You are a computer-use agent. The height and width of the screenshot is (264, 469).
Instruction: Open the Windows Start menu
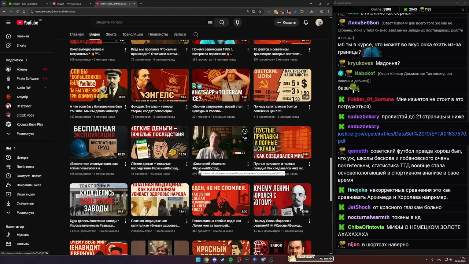[198, 260]
